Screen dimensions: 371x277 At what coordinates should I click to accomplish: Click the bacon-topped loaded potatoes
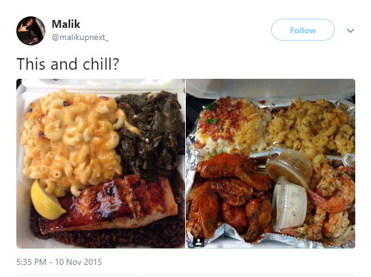[x=232, y=125]
